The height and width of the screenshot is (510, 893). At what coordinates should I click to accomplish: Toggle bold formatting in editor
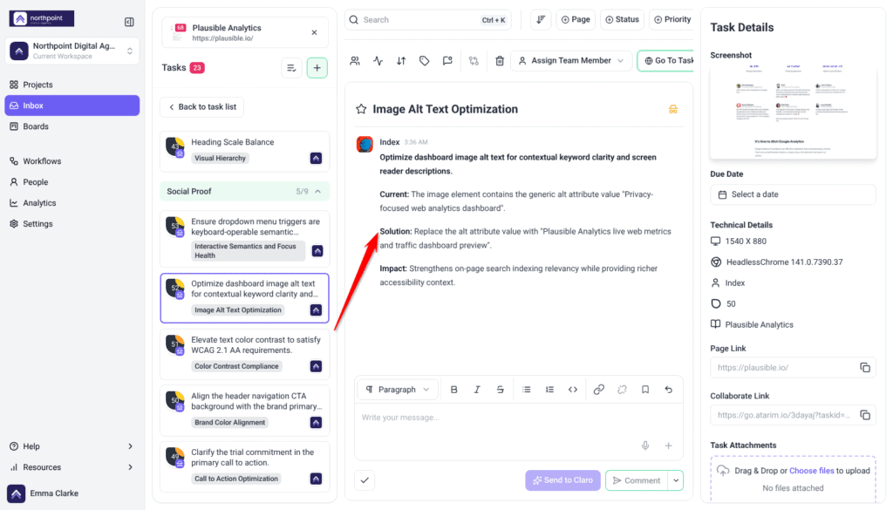click(x=453, y=390)
